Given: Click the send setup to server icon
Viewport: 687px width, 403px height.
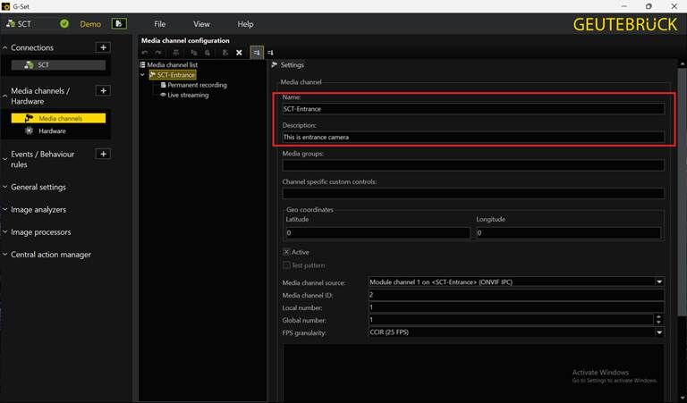Looking at the screenshot, I should (119, 24).
